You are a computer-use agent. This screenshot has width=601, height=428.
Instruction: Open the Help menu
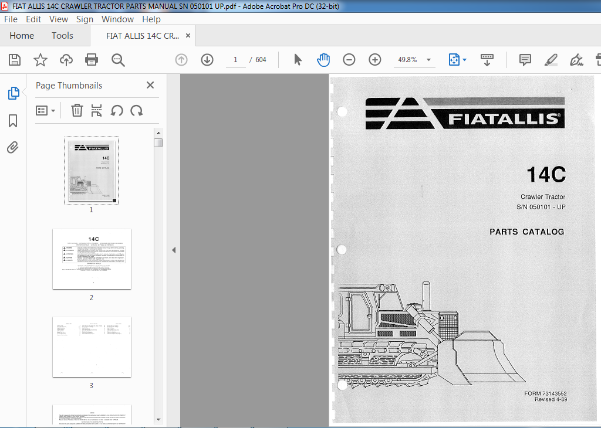tap(151, 19)
